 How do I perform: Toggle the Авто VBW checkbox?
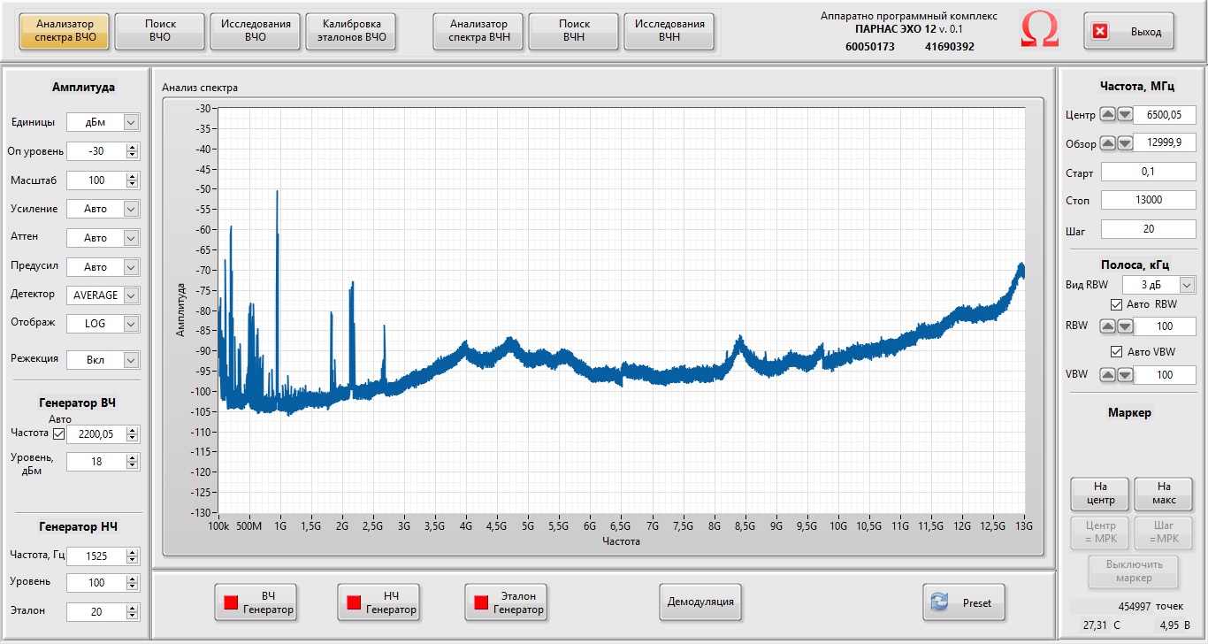coord(1116,352)
